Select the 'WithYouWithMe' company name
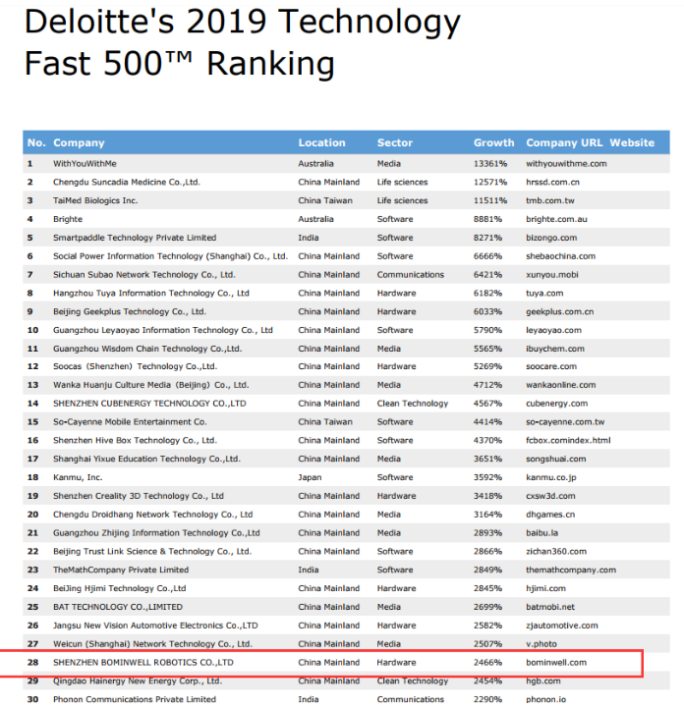Image resolution: width=684 pixels, height=708 pixels. pyautogui.click(x=85, y=163)
